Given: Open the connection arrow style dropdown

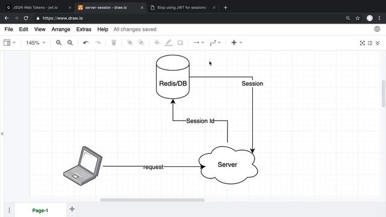Looking at the screenshot, I should click(198, 43).
